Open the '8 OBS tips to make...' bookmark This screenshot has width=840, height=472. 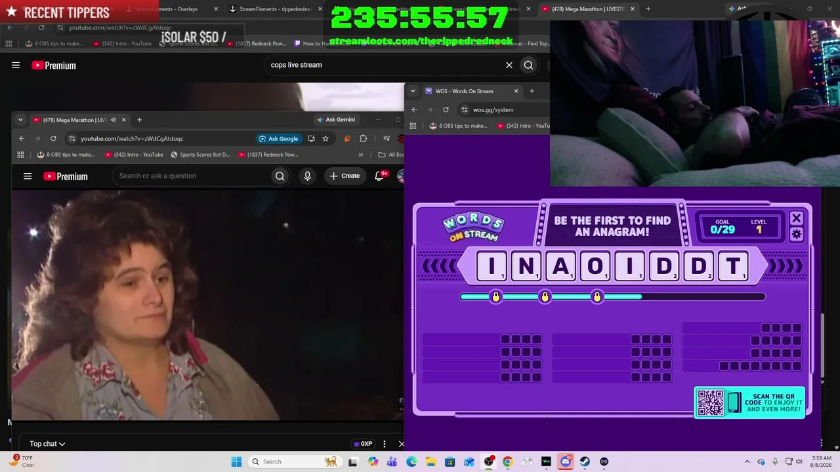tap(66, 155)
